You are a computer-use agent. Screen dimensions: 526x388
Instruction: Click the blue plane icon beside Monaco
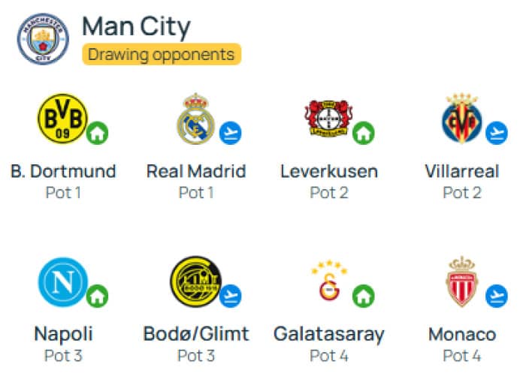[x=497, y=296]
